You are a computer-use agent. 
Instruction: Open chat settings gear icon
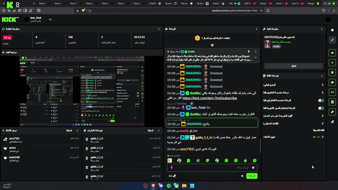242,176
